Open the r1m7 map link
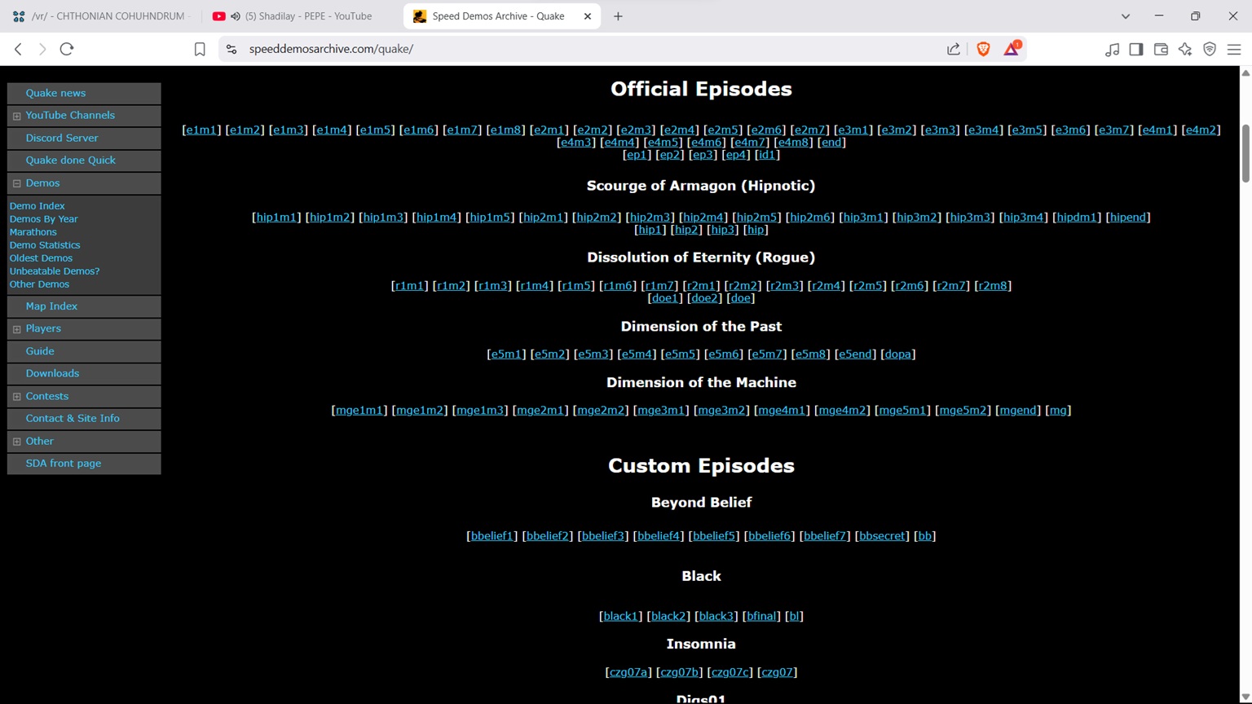1252x704 pixels. [x=659, y=286]
